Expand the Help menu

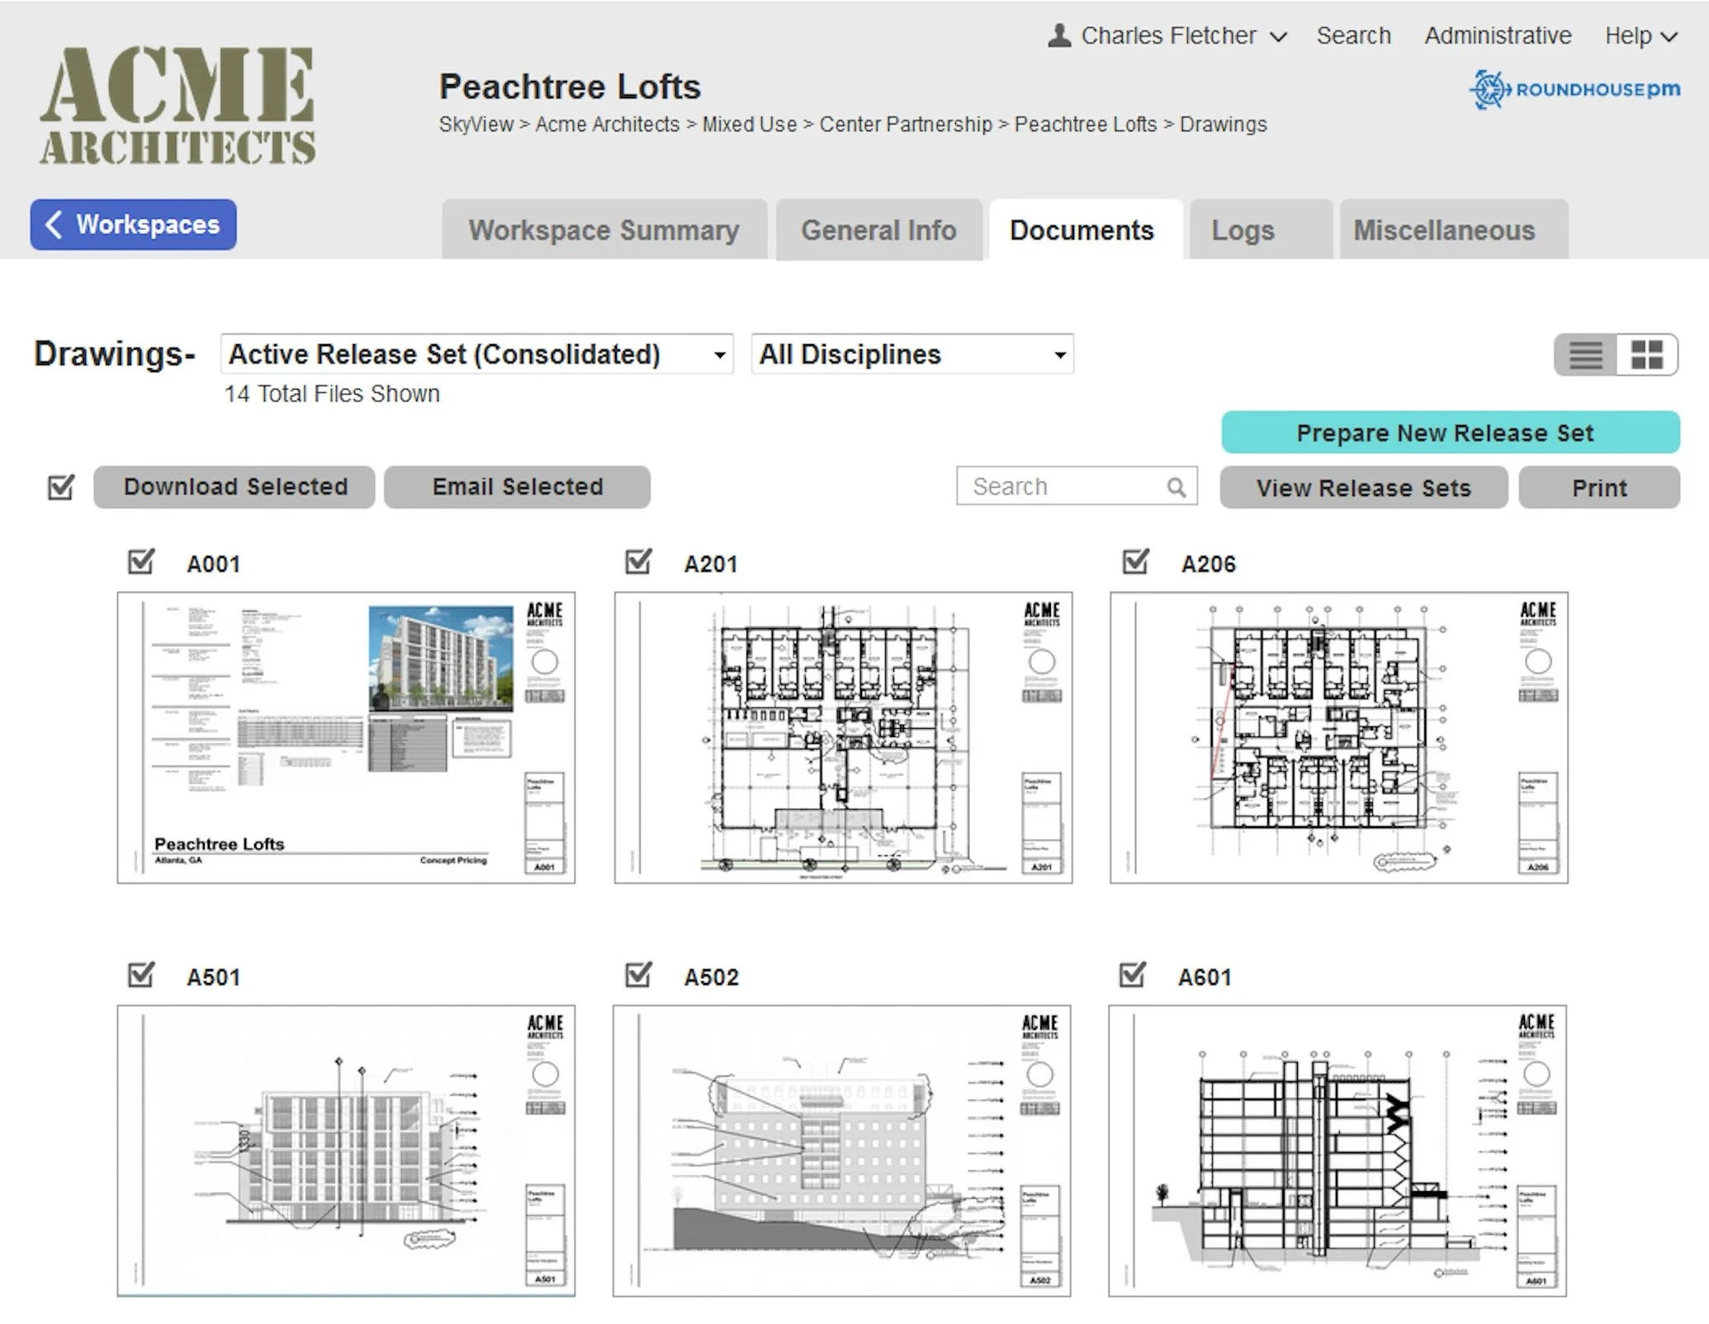(1640, 35)
